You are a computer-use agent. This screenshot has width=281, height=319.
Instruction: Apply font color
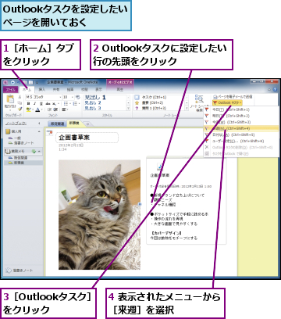point(38,109)
